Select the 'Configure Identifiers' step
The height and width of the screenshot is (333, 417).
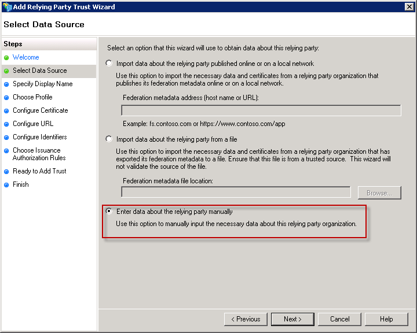tap(40, 137)
